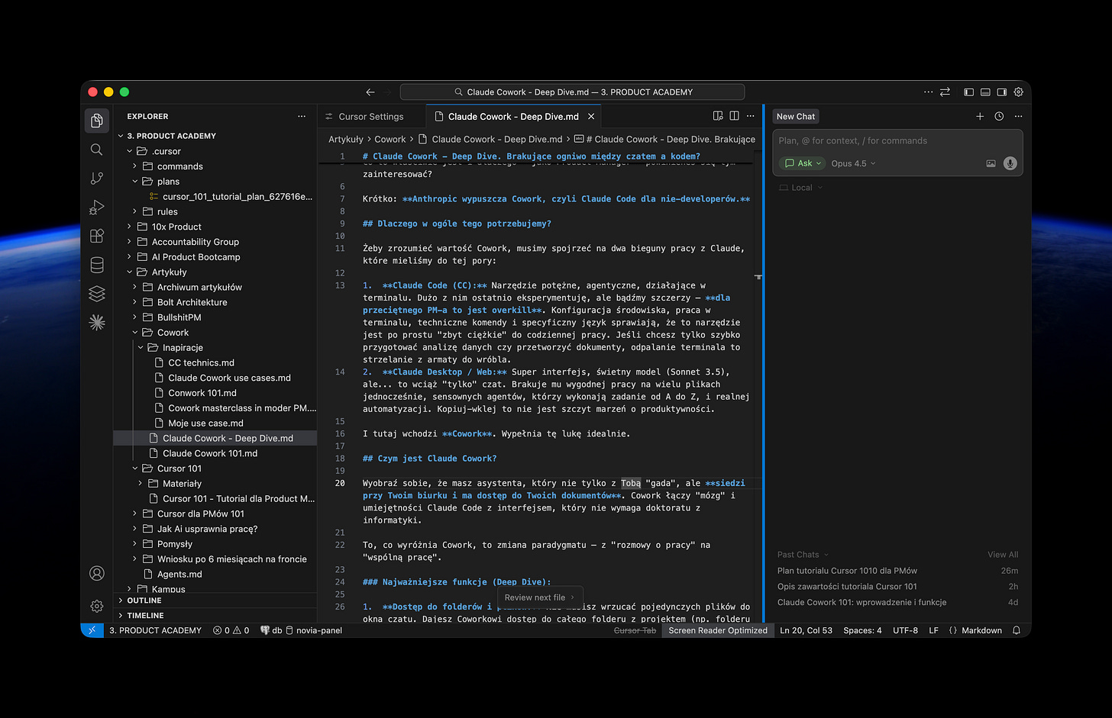Open the Search icon in activity bar
1112x718 pixels.
pos(96,150)
